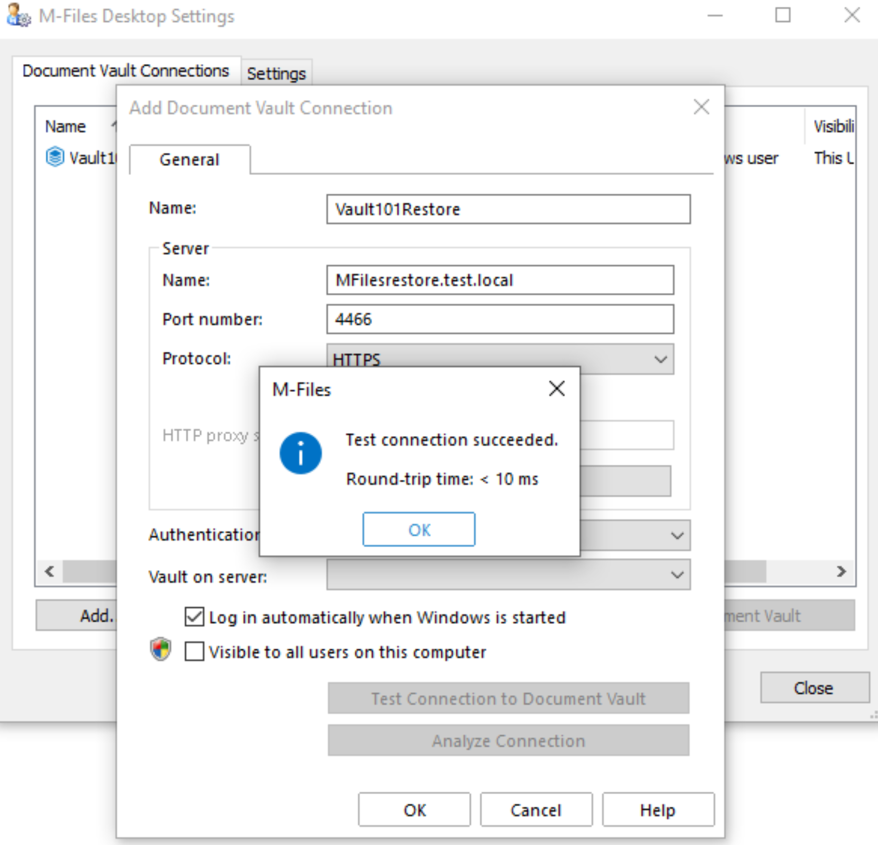The image size is (878, 845).
Task: Click the Name column header in vault list
Action: (65, 126)
